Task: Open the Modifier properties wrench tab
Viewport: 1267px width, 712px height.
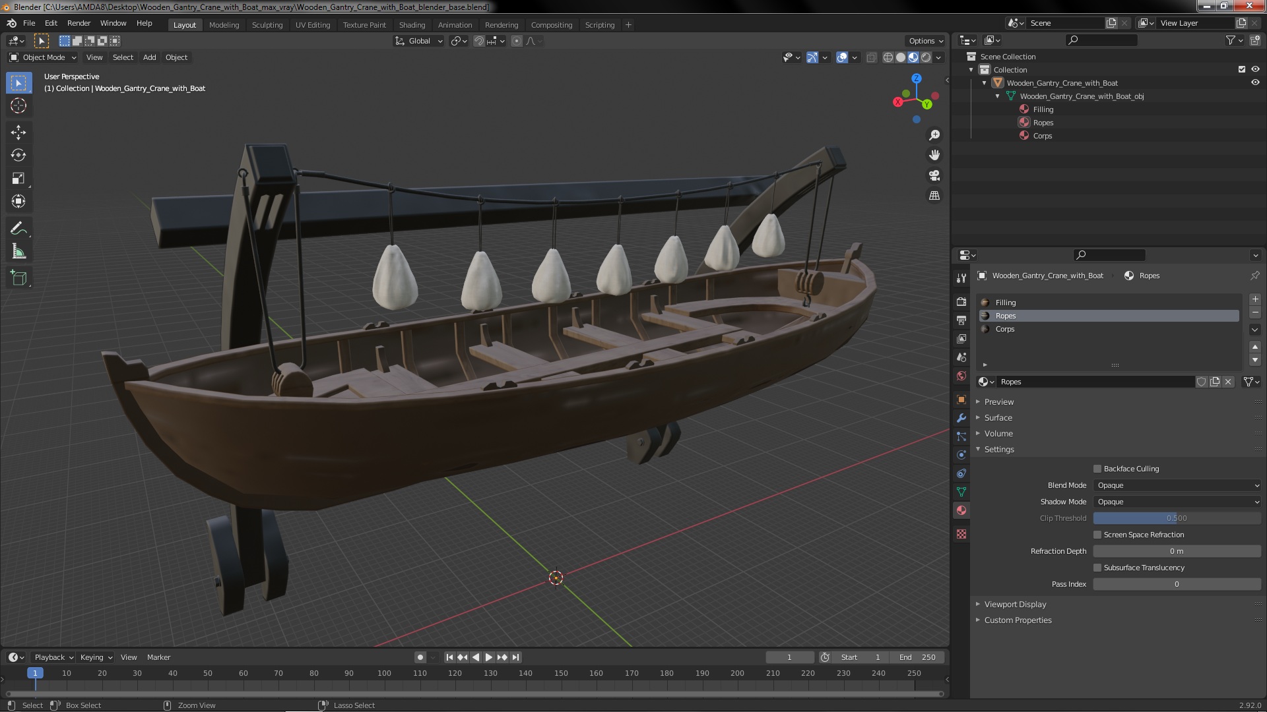Action: point(961,418)
